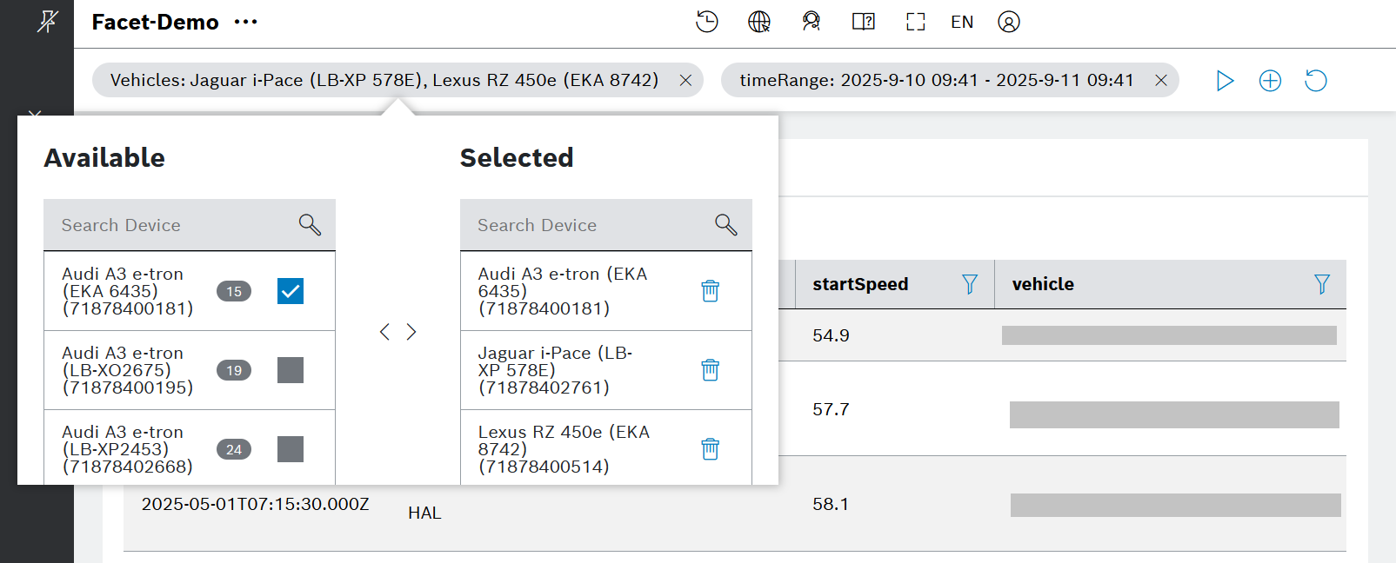The image size is (1396, 563).
Task: Check Audi A3 e-tron (LB-XO2675) checkbox
Action: (x=291, y=370)
